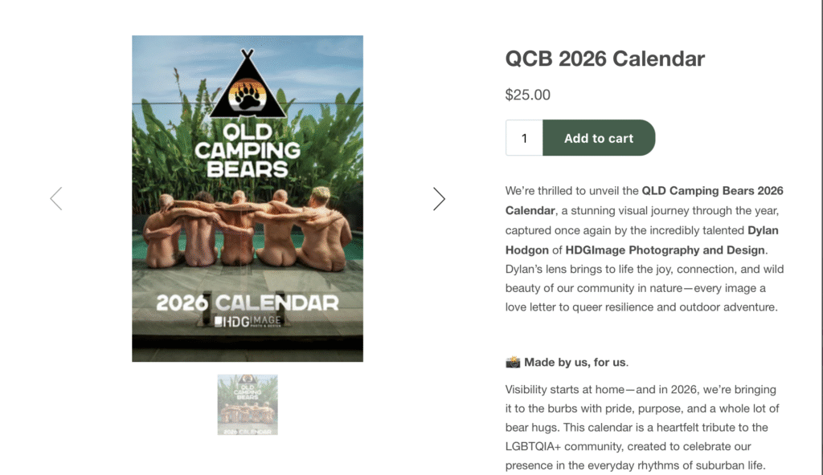Click bold QLD Camping Bears 2026 Calendar text
This screenshot has height=475, width=823.
click(712, 191)
